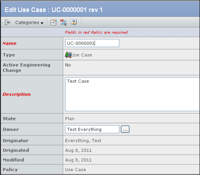The width and height of the screenshot is (200, 175).
Task: Click the Owner text field
Action: [92, 130]
